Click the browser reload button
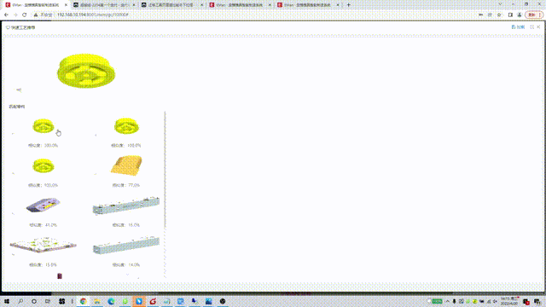The height and width of the screenshot is (307, 546). click(x=25, y=15)
